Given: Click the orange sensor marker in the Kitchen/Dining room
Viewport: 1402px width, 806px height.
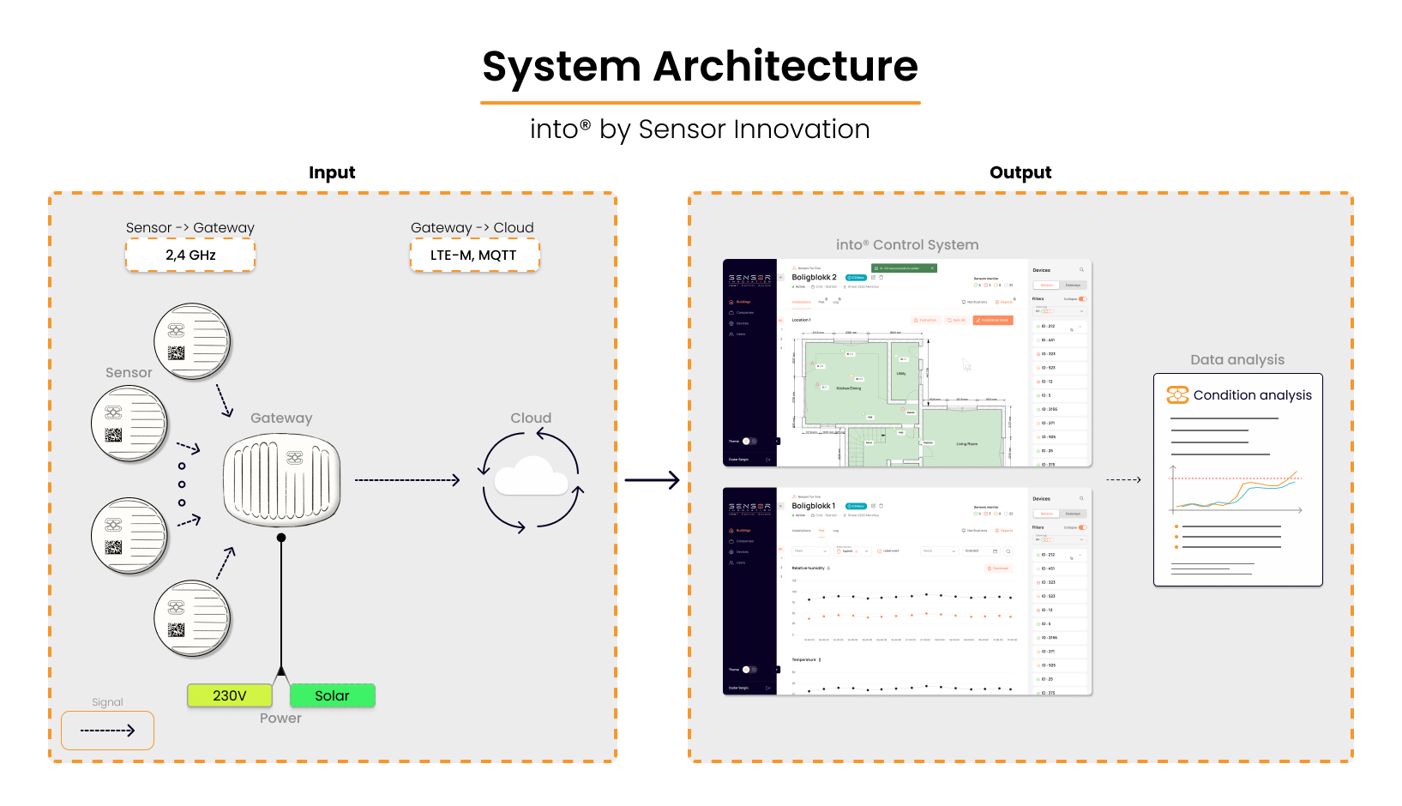Looking at the screenshot, I should (851, 376).
